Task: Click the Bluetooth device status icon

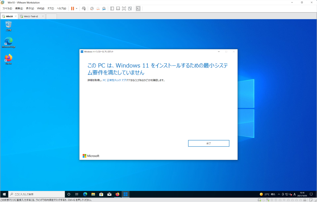Action: pos(276,200)
